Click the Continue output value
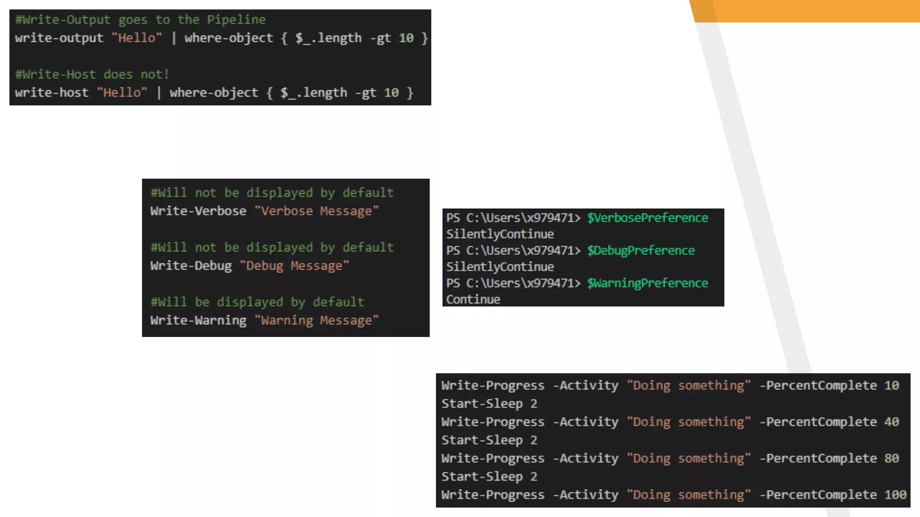Viewport: 920px width, 517px height. tap(473, 300)
